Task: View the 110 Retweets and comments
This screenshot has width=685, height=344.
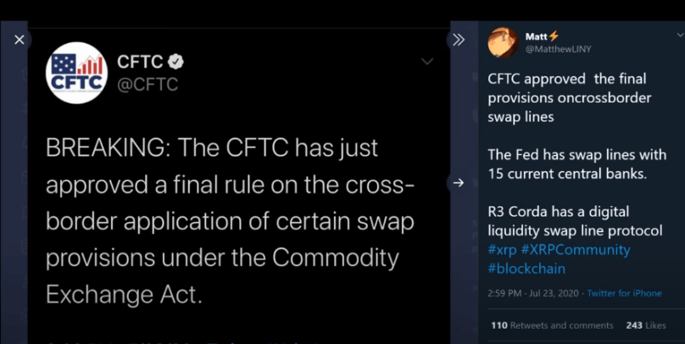Action: (x=551, y=325)
